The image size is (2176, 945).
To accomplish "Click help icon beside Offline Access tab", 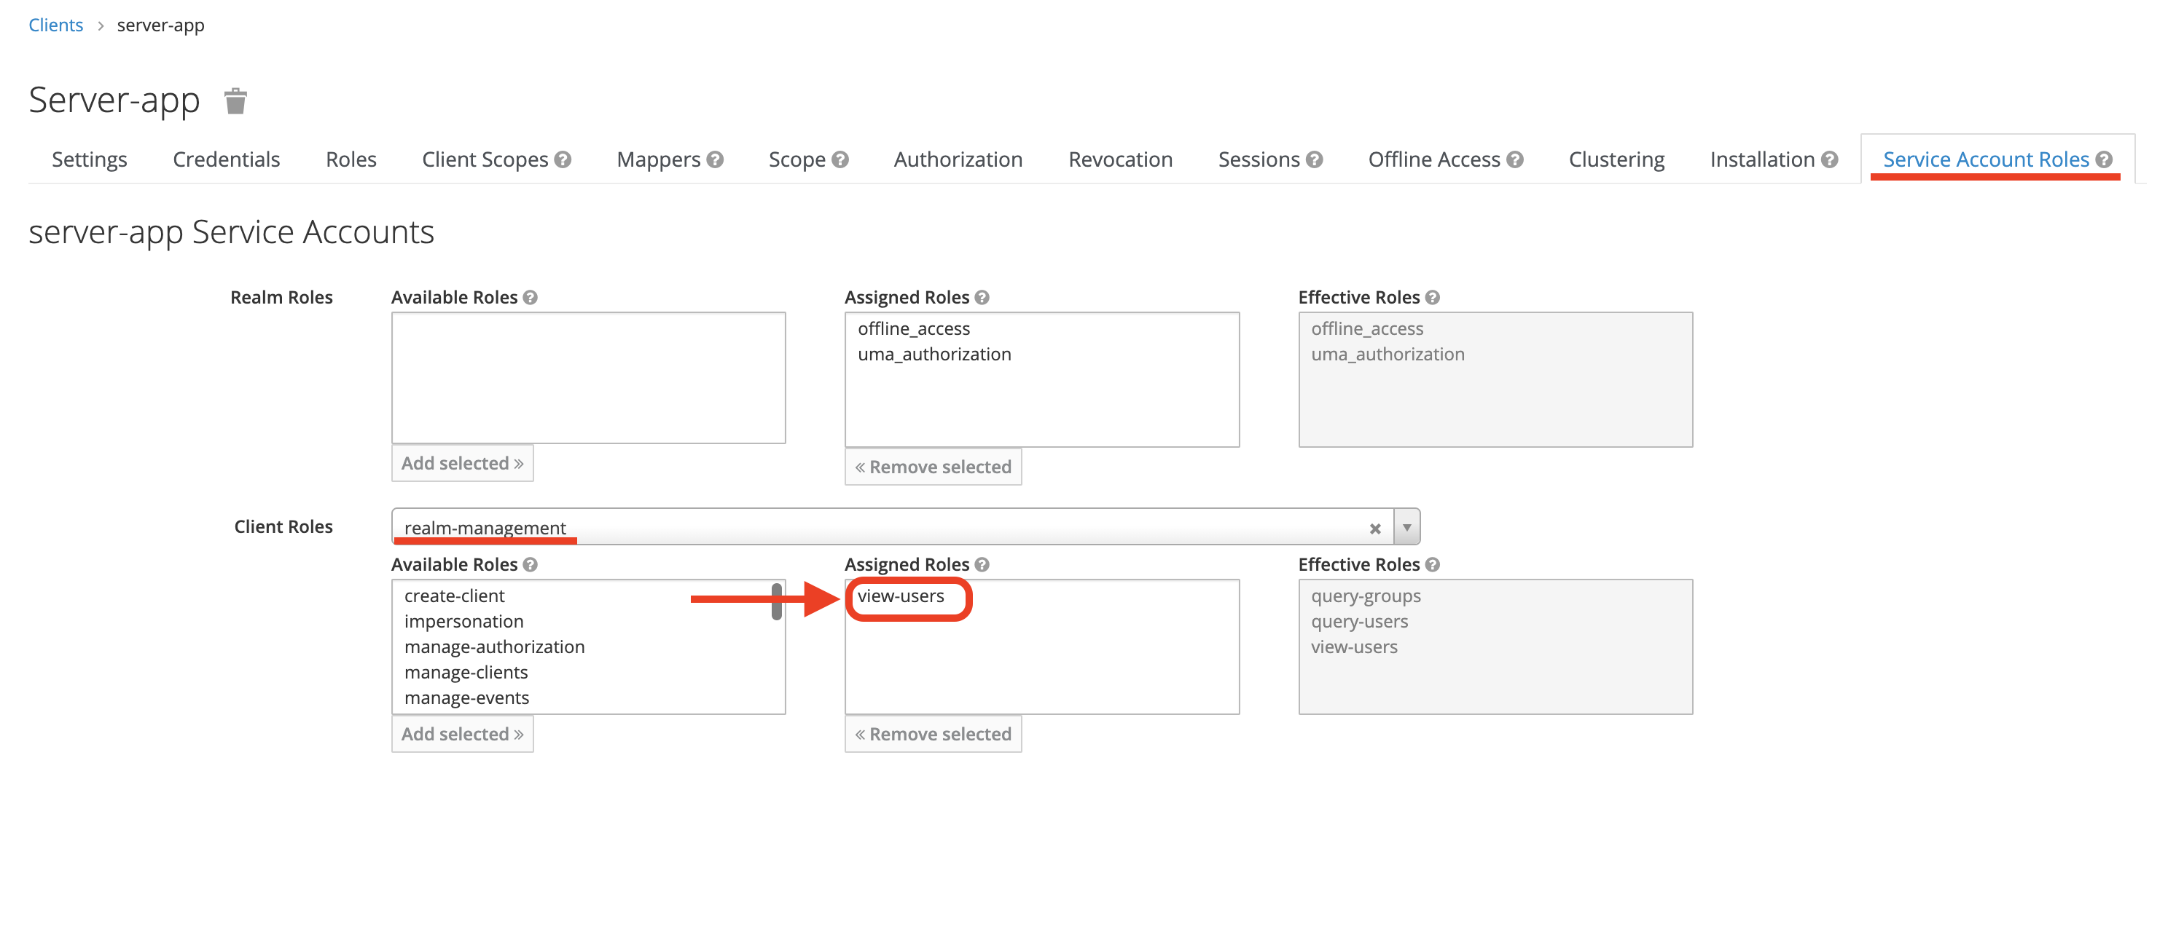I will tap(1514, 159).
